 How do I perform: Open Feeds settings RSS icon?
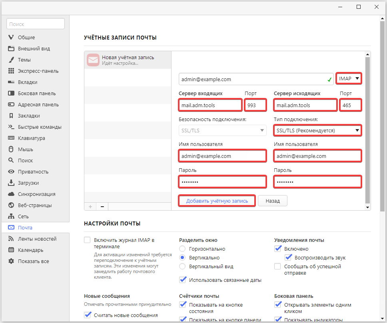[11, 239]
